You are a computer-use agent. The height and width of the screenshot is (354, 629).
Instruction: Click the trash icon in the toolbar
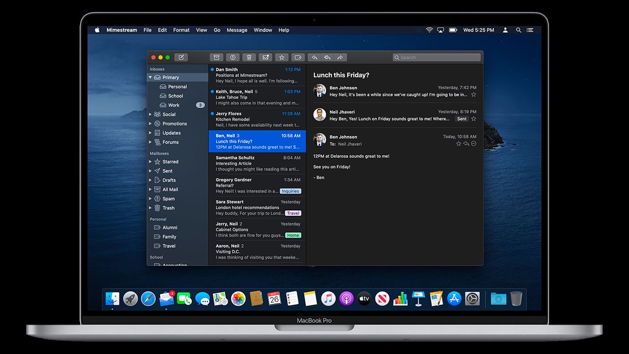(x=249, y=58)
